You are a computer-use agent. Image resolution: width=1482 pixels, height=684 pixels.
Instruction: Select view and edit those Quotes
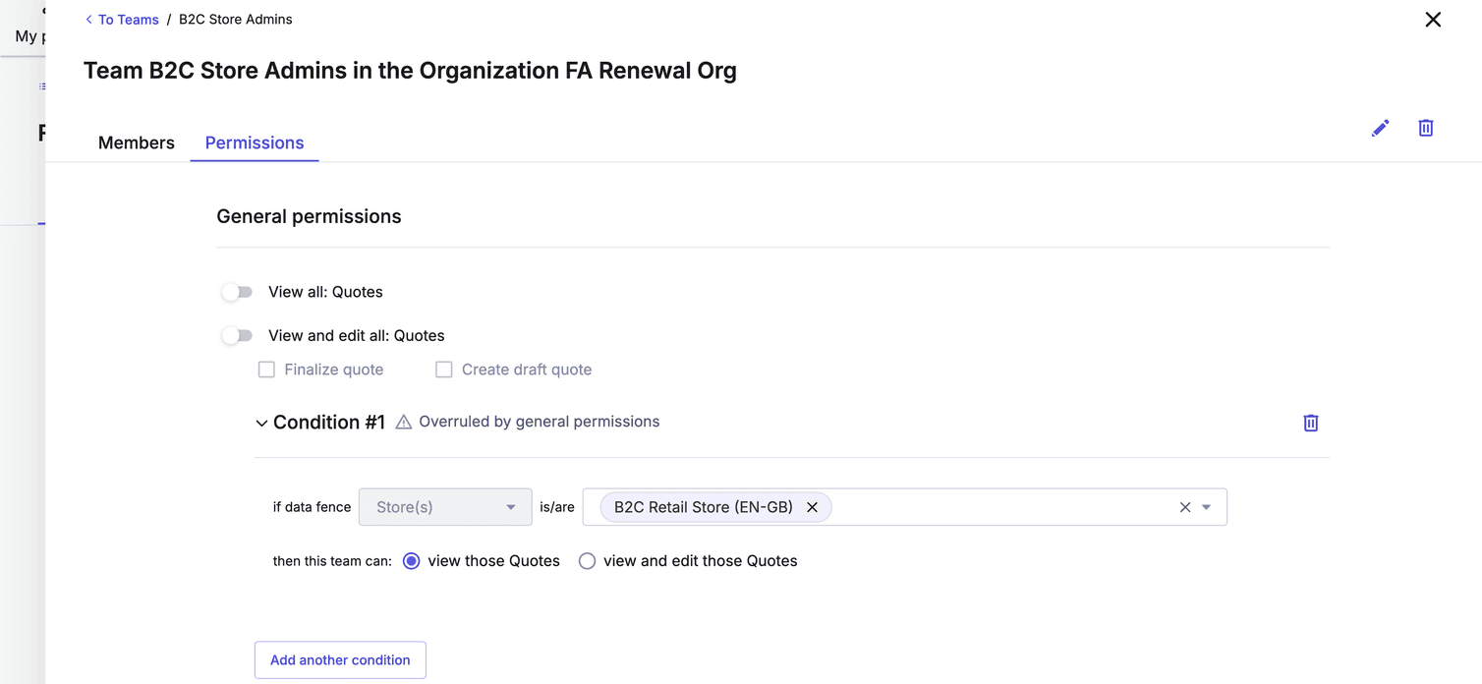[587, 561]
